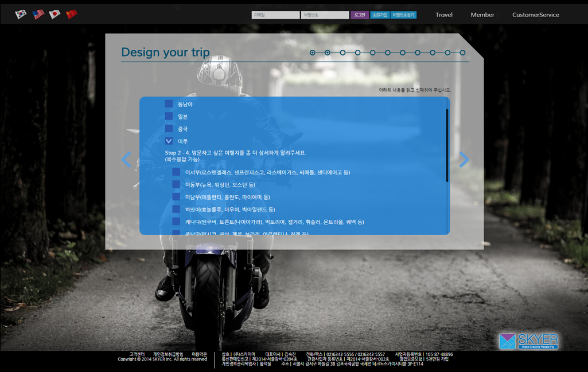The height and width of the screenshot is (372, 588).
Task: Open the Member menu
Action: point(482,15)
